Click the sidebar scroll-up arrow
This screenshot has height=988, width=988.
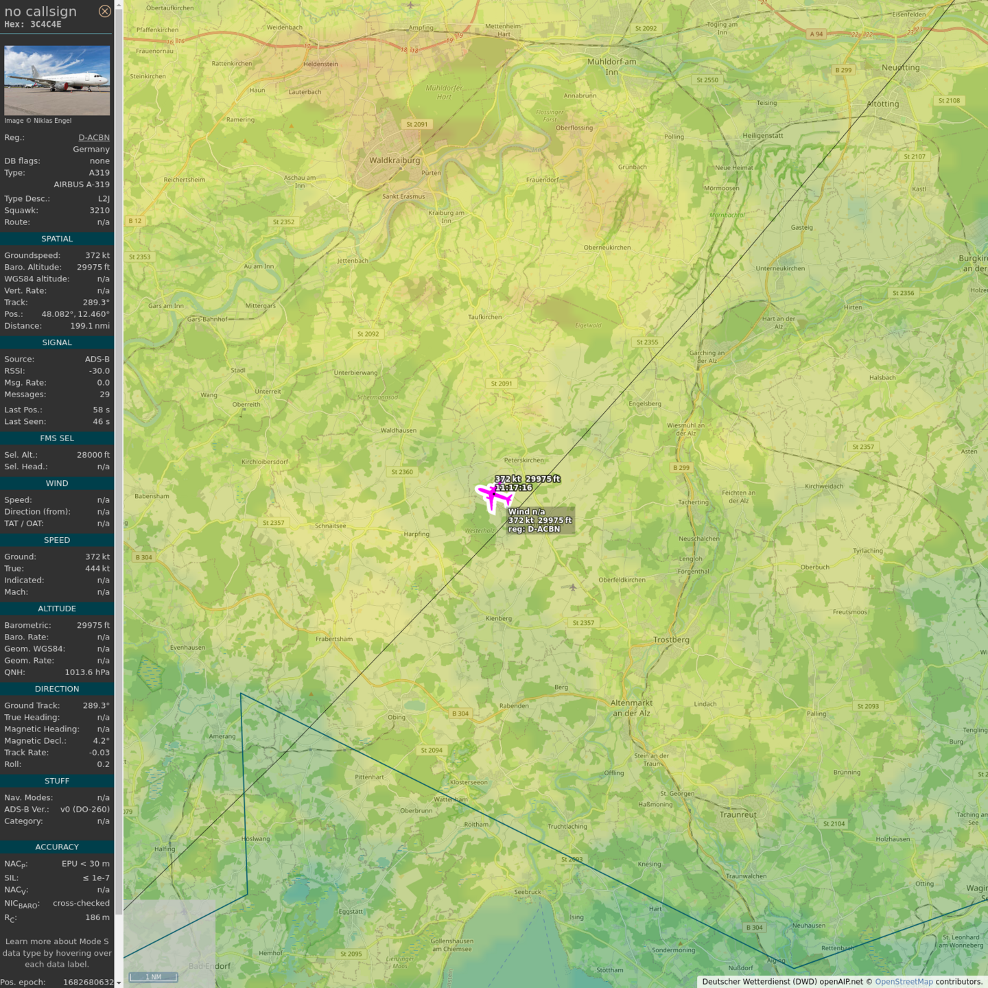tap(119, 5)
